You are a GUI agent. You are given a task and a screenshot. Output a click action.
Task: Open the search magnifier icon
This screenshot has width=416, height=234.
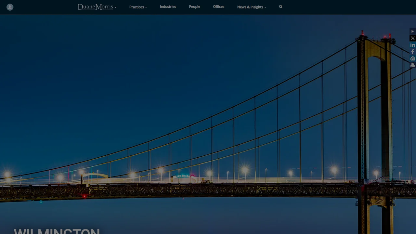pyautogui.click(x=281, y=7)
